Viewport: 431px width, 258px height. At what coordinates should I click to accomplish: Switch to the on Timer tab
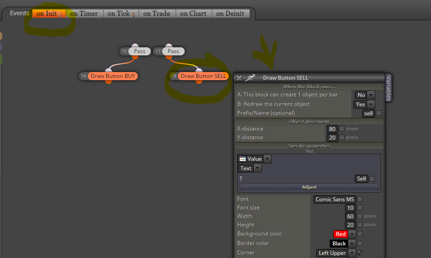tap(84, 14)
